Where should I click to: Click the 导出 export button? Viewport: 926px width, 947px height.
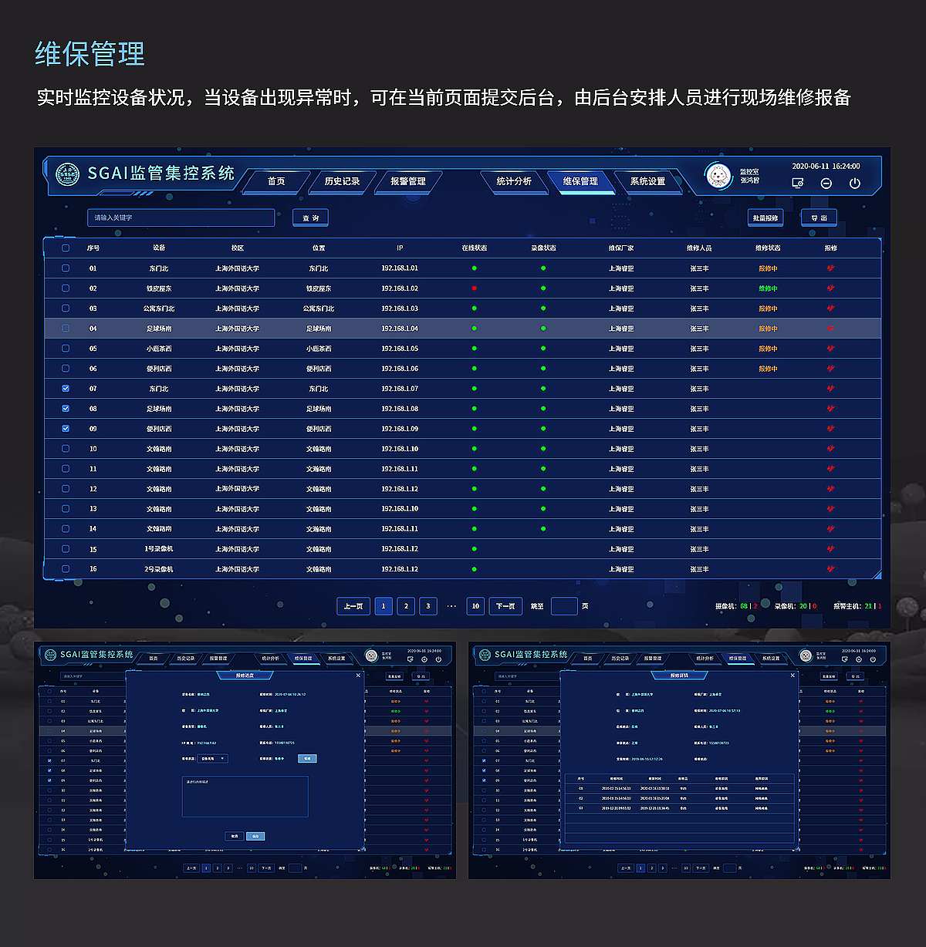click(819, 217)
